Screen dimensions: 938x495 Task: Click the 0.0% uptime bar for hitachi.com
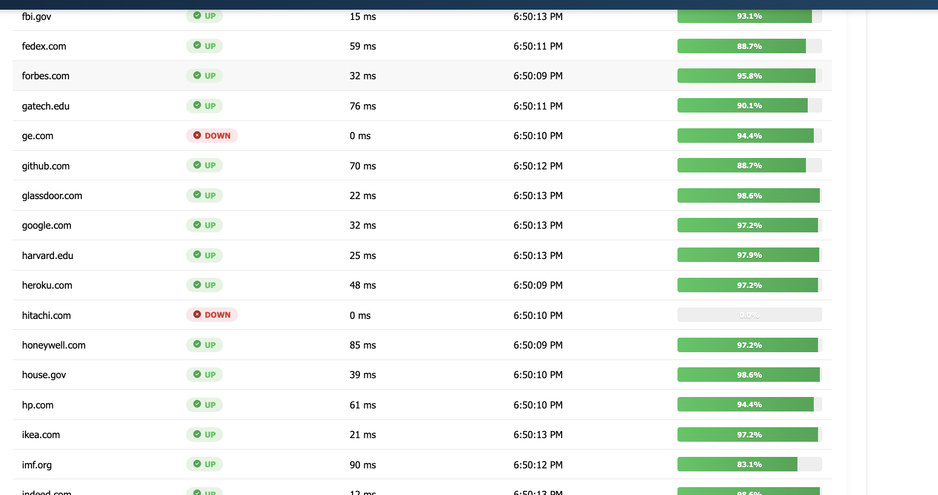tap(750, 315)
